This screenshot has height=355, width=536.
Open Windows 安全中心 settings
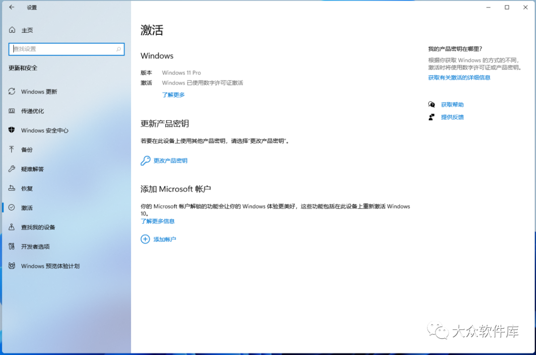pos(44,130)
